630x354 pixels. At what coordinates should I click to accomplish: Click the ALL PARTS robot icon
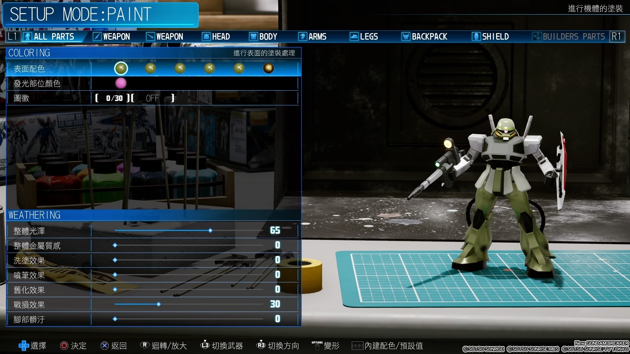pyautogui.click(x=28, y=36)
